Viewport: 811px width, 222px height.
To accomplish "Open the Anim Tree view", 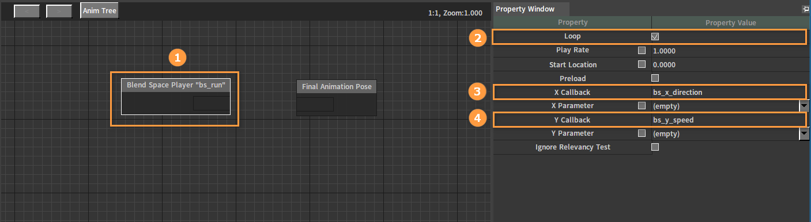I will click(100, 11).
